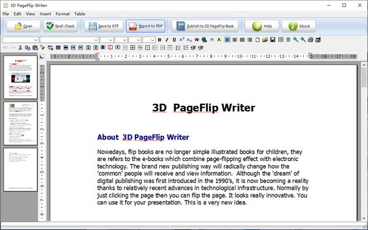Image resolution: width=368 pixels, height=230 pixels.
Task: Click the red split cells icon
Action: [110, 48]
